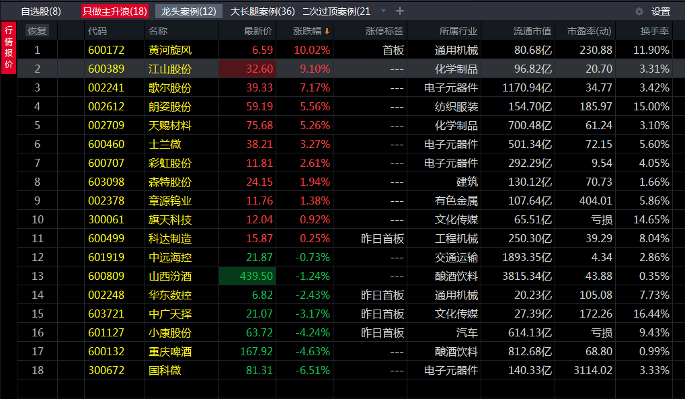Select stock 小康股份
Image resolution: width=685 pixels, height=399 pixels.
tap(170, 332)
